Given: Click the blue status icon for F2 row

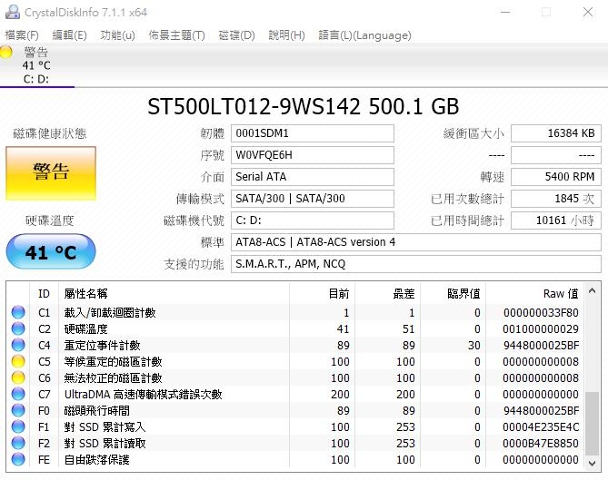Looking at the screenshot, I should (18, 443).
